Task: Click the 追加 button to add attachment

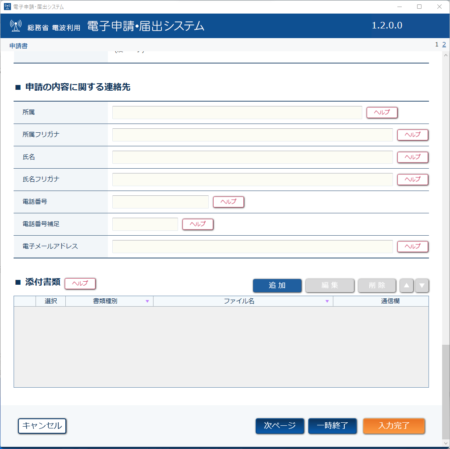Action: (x=277, y=286)
